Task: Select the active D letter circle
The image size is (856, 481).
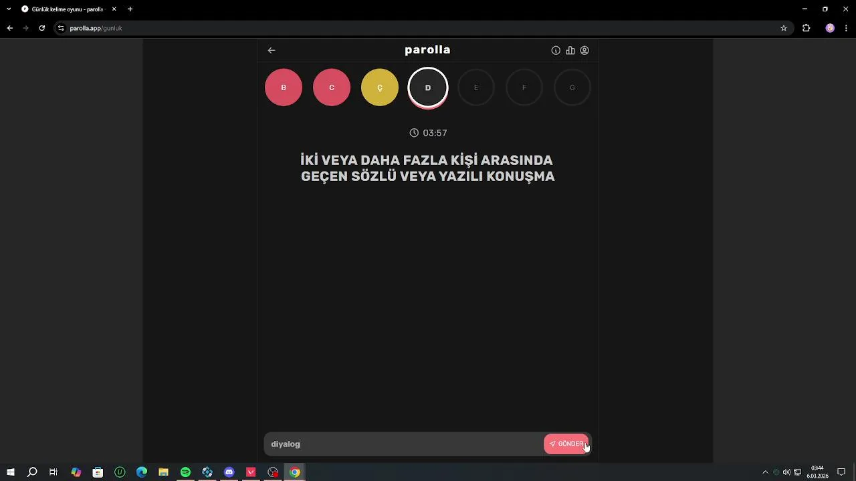Action: tap(428, 88)
